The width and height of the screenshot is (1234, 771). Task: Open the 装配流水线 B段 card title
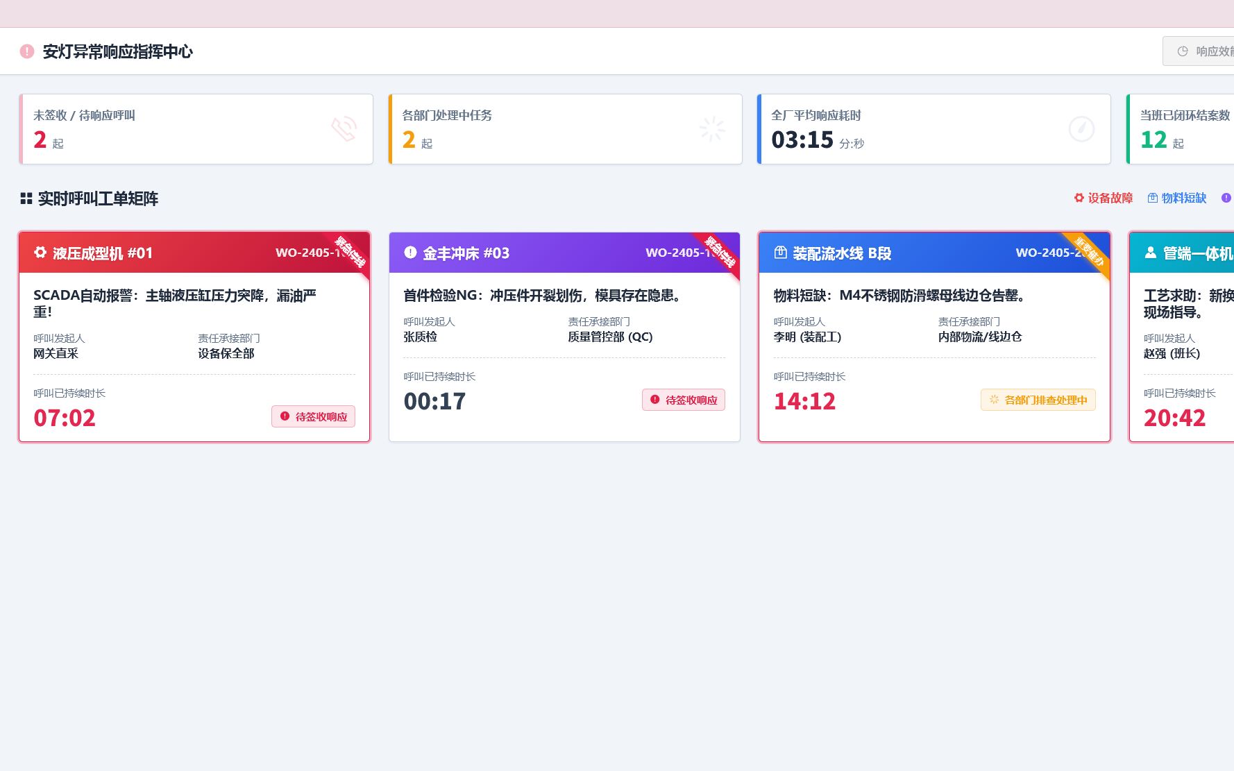[x=842, y=253]
